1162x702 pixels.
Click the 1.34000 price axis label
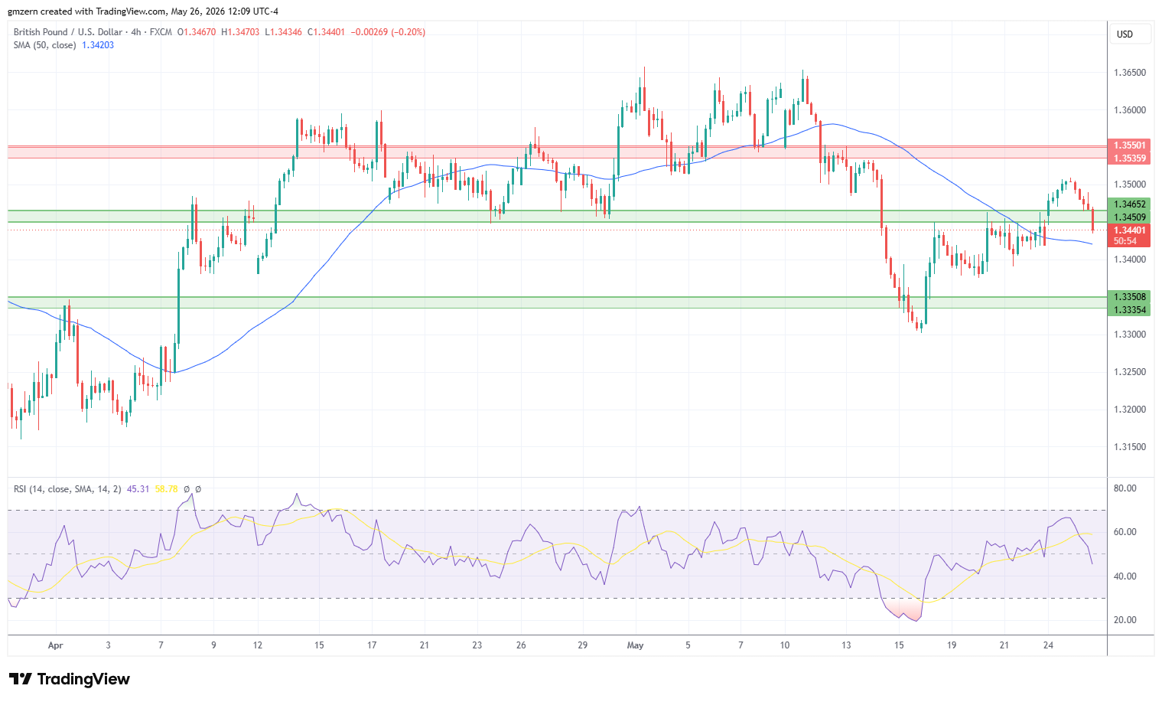[x=1130, y=260]
